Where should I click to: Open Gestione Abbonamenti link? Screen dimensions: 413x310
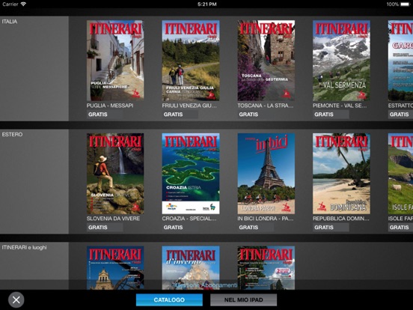tap(206, 285)
